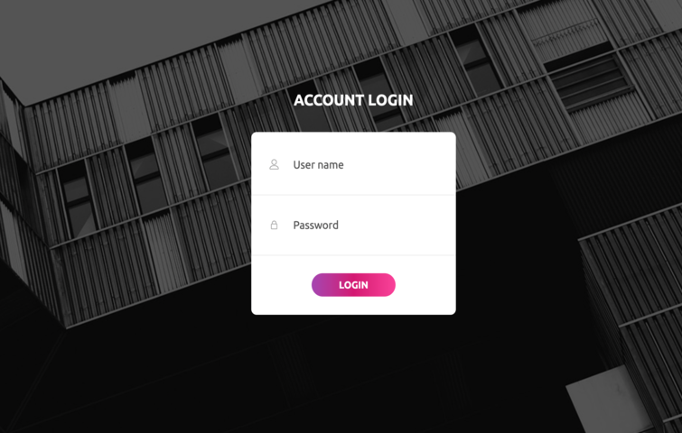Click empty white card area left of LOGIN
Viewport: 682px width, 433px height.
[x=281, y=285]
